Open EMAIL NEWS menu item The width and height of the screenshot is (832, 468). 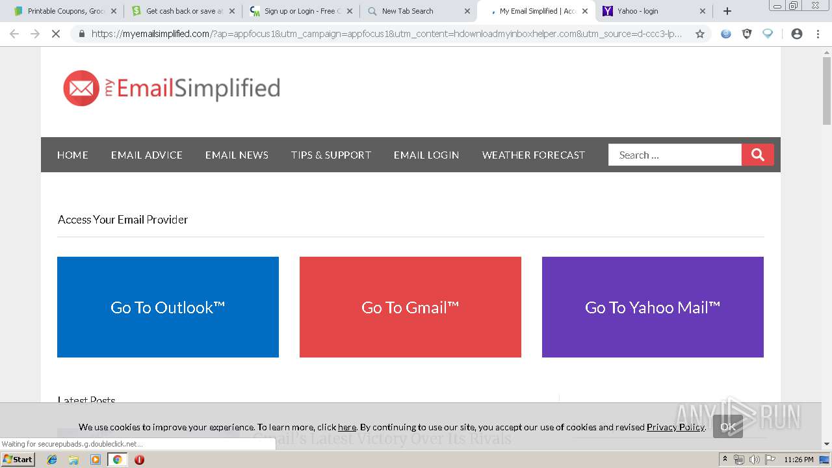[x=237, y=155]
